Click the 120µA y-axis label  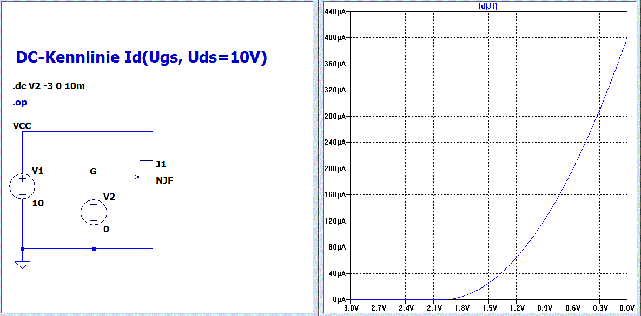335,221
